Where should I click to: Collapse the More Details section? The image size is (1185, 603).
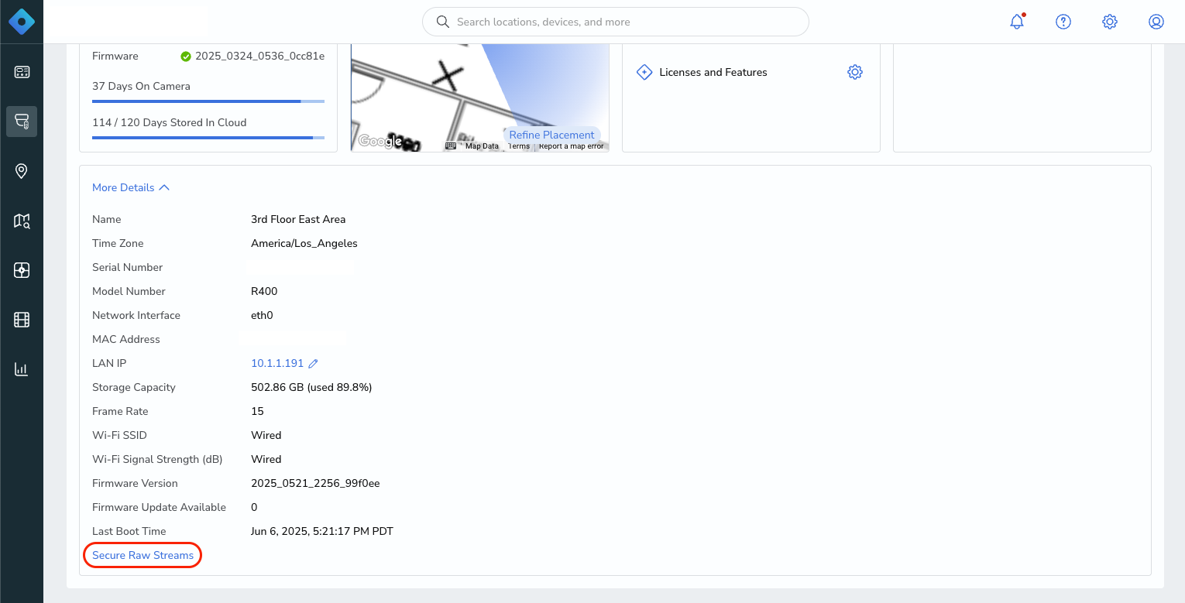point(130,187)
